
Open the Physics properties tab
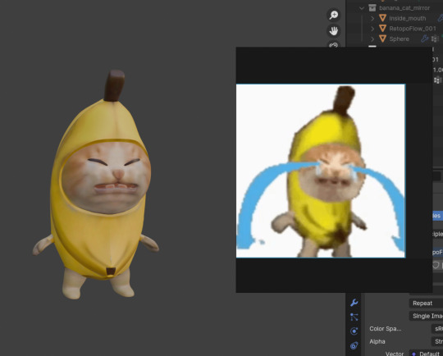pyautogui.click(x=354, y=331)
